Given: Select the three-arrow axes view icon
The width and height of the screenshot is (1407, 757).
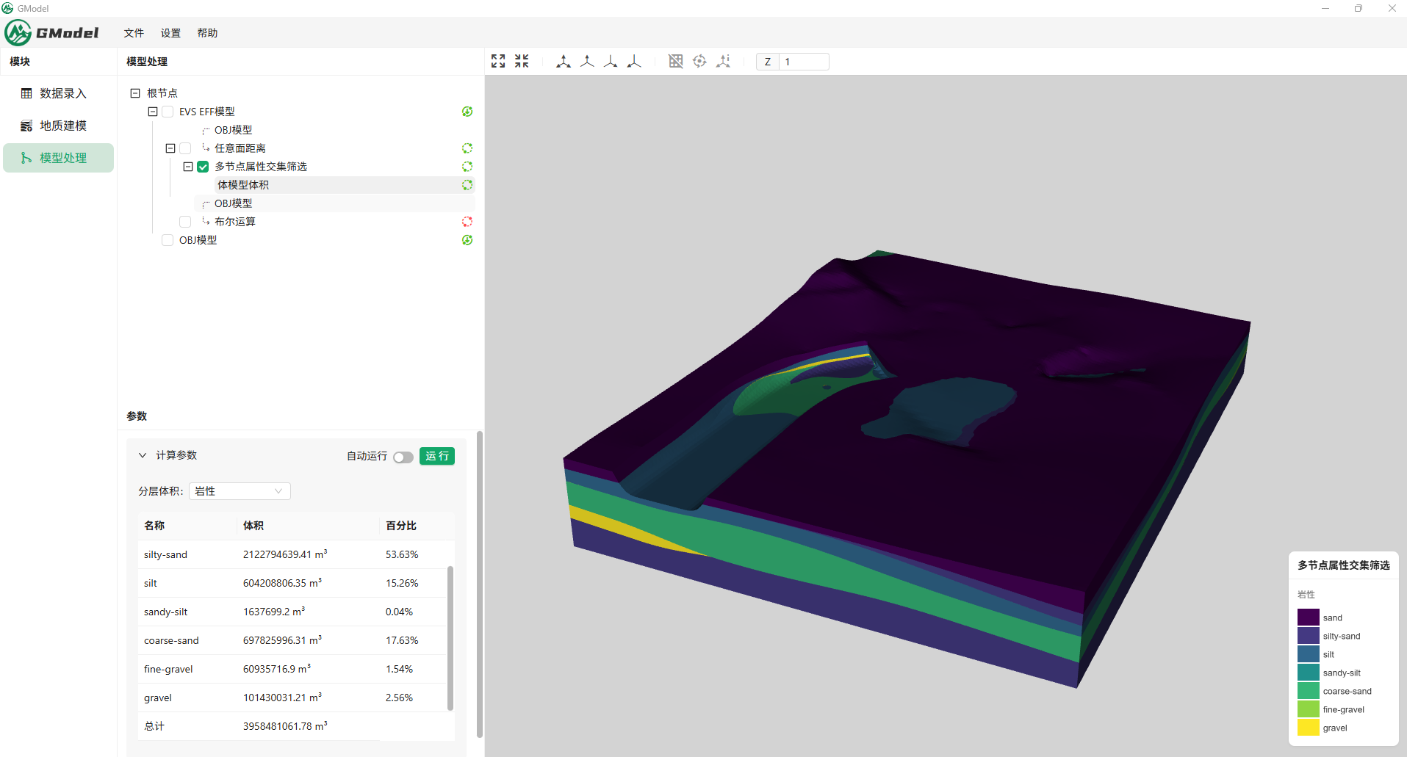Looking at the screenshot, I should [564, 61].
